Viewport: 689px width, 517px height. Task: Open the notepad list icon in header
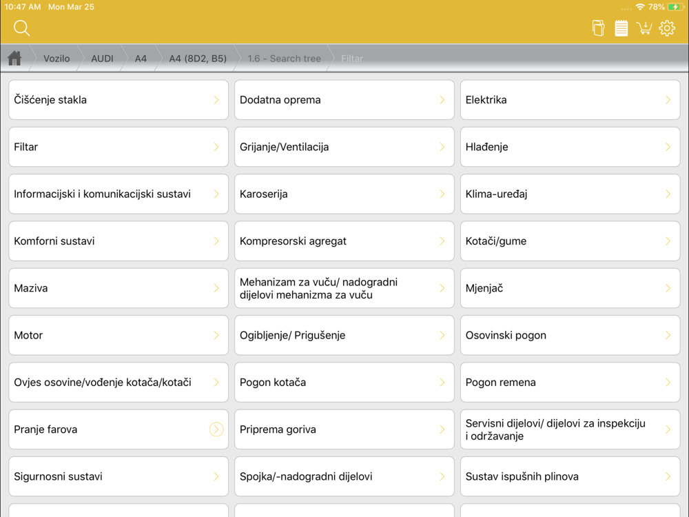(621, 28)
